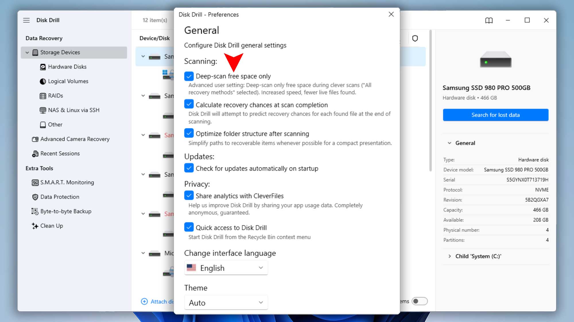Open the help book icon in title bar
The height and width of the screenshot is (322, 574).
(489, 20)
